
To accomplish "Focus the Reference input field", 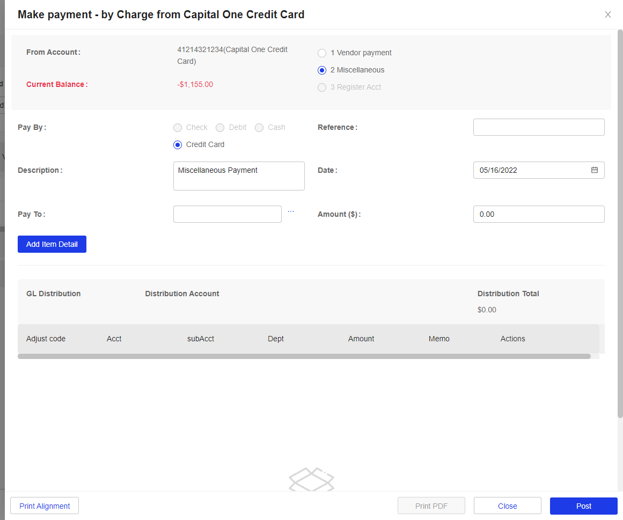I will tap(539, 127).
